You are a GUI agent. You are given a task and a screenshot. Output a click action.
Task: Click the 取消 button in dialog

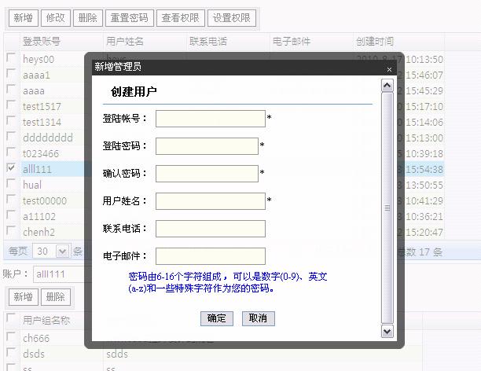[x=258, y=318]
